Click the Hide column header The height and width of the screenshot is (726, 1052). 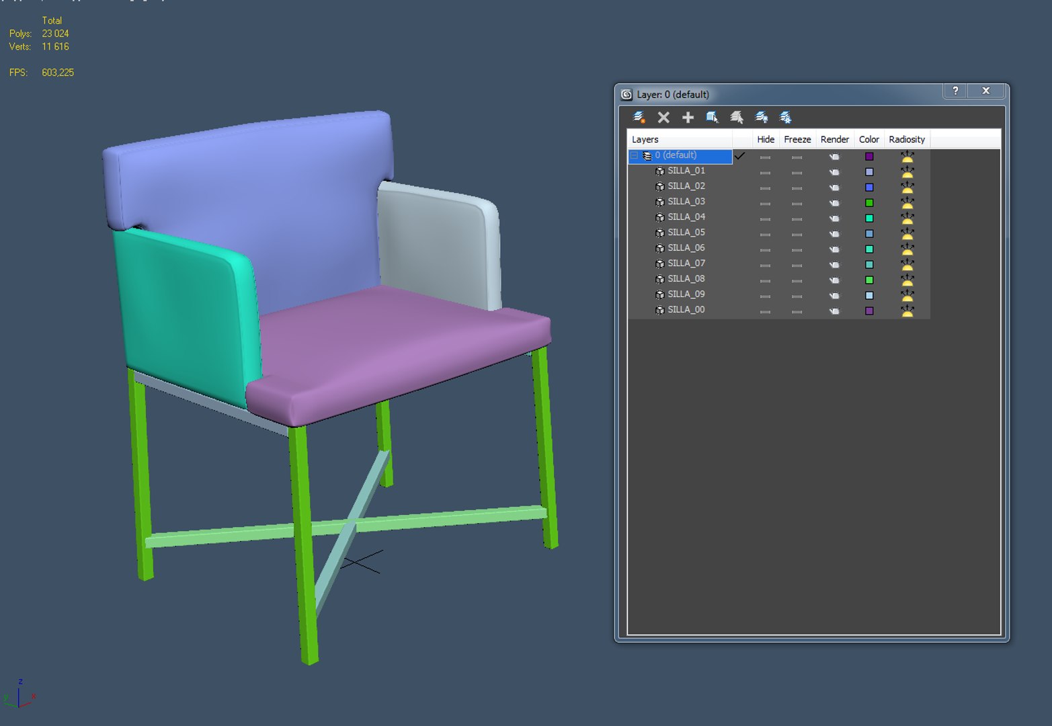766,139
